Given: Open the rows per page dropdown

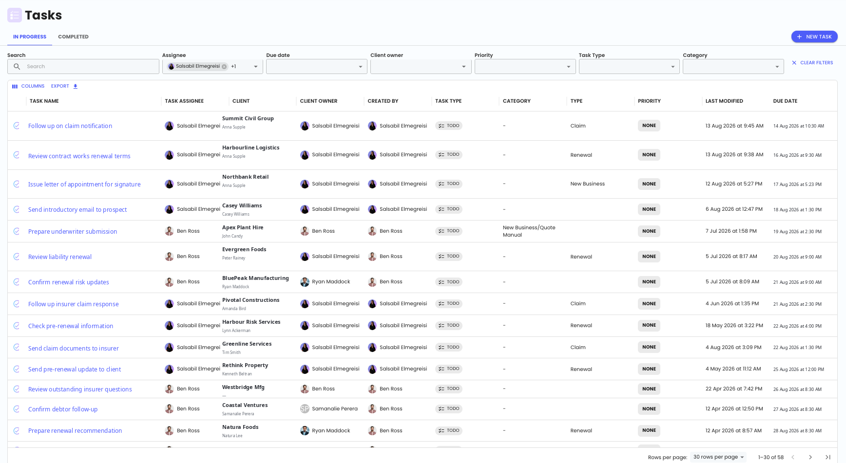Looking at the screenshot, I should 719,457.
